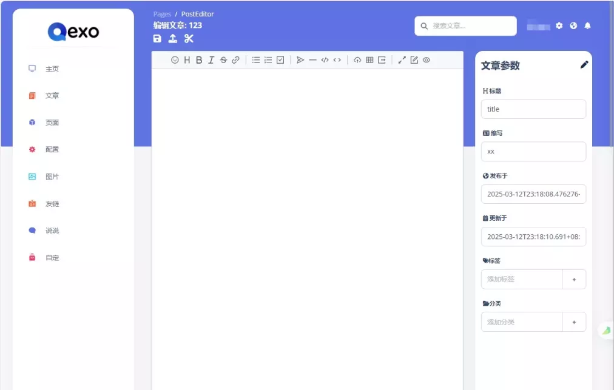Open 文章 in the sidebar
The width and height of the screenshot is (614, 390).
pyautogui.click(x=52, y=96)
